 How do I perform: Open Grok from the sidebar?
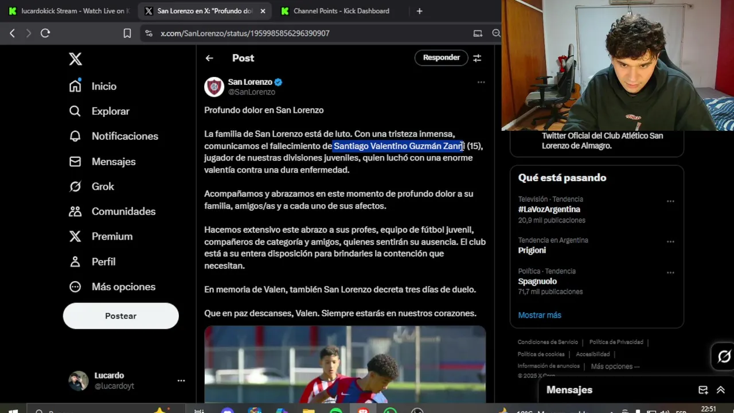92,186
